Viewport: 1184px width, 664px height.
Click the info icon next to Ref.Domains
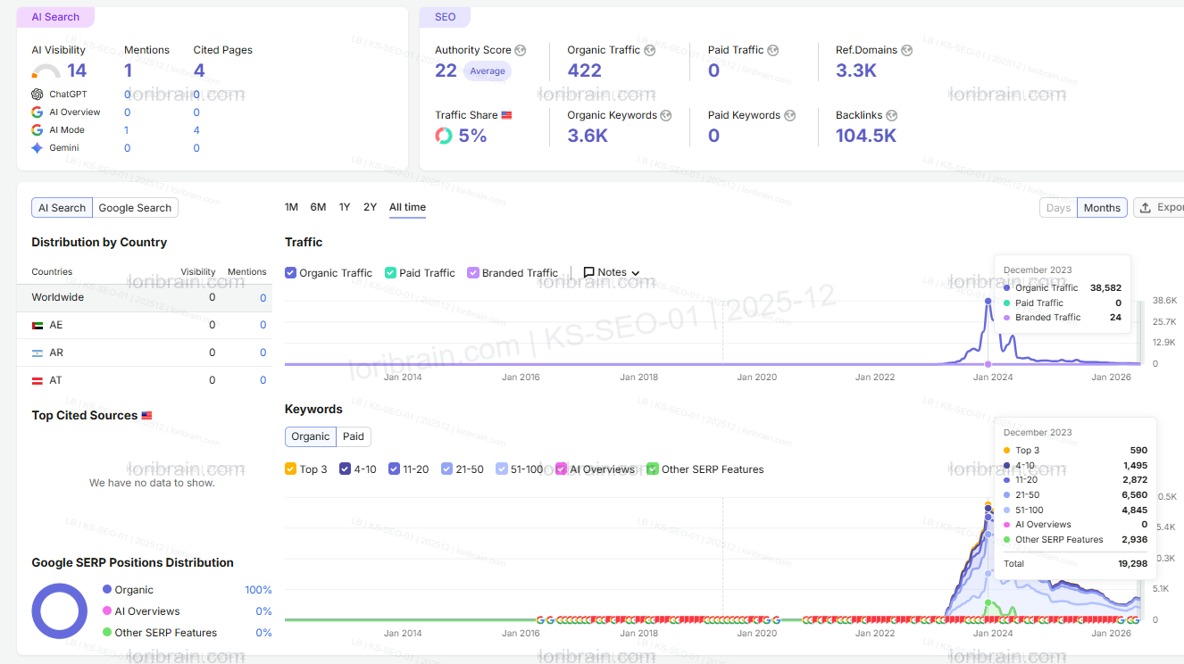(x=906, y=51)
